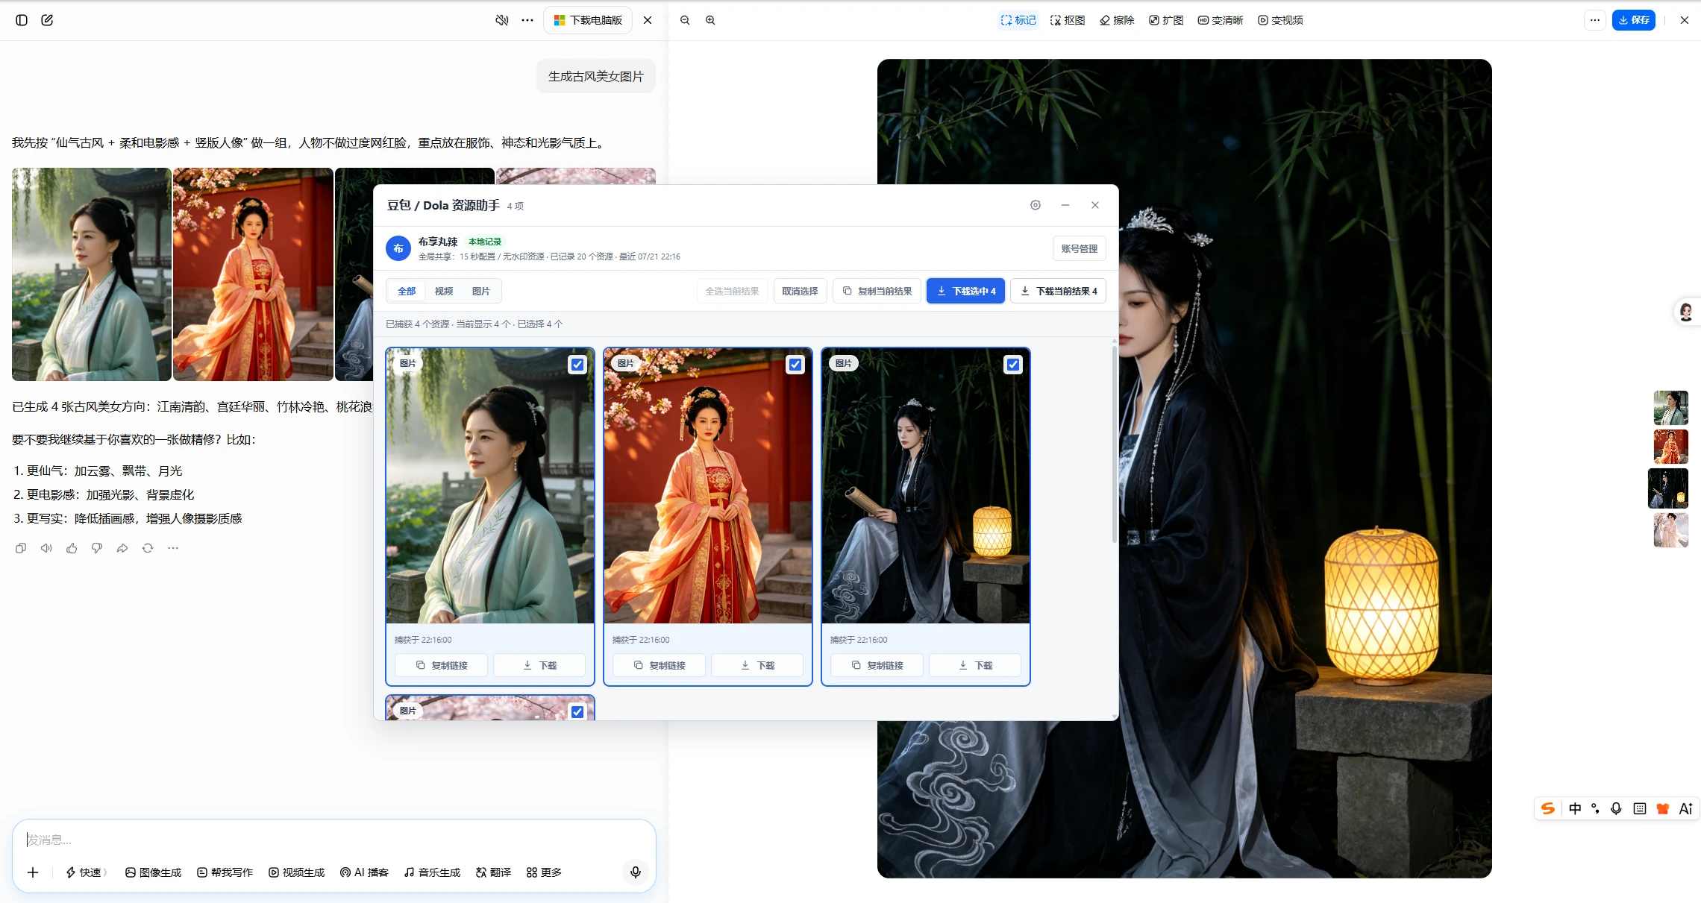Select the red-dress thumbnail in the viewer strip
1701x903 pixels.
click(1670, 447)
